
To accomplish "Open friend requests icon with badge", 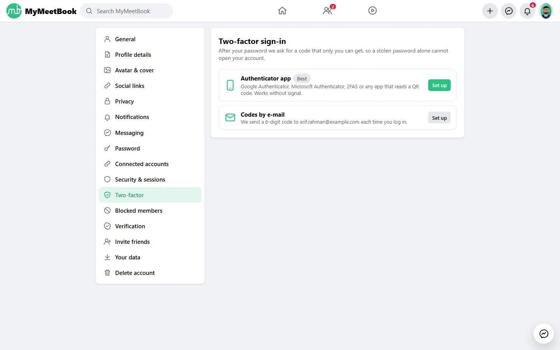I will pyautogui.click(x=327, y=11).
